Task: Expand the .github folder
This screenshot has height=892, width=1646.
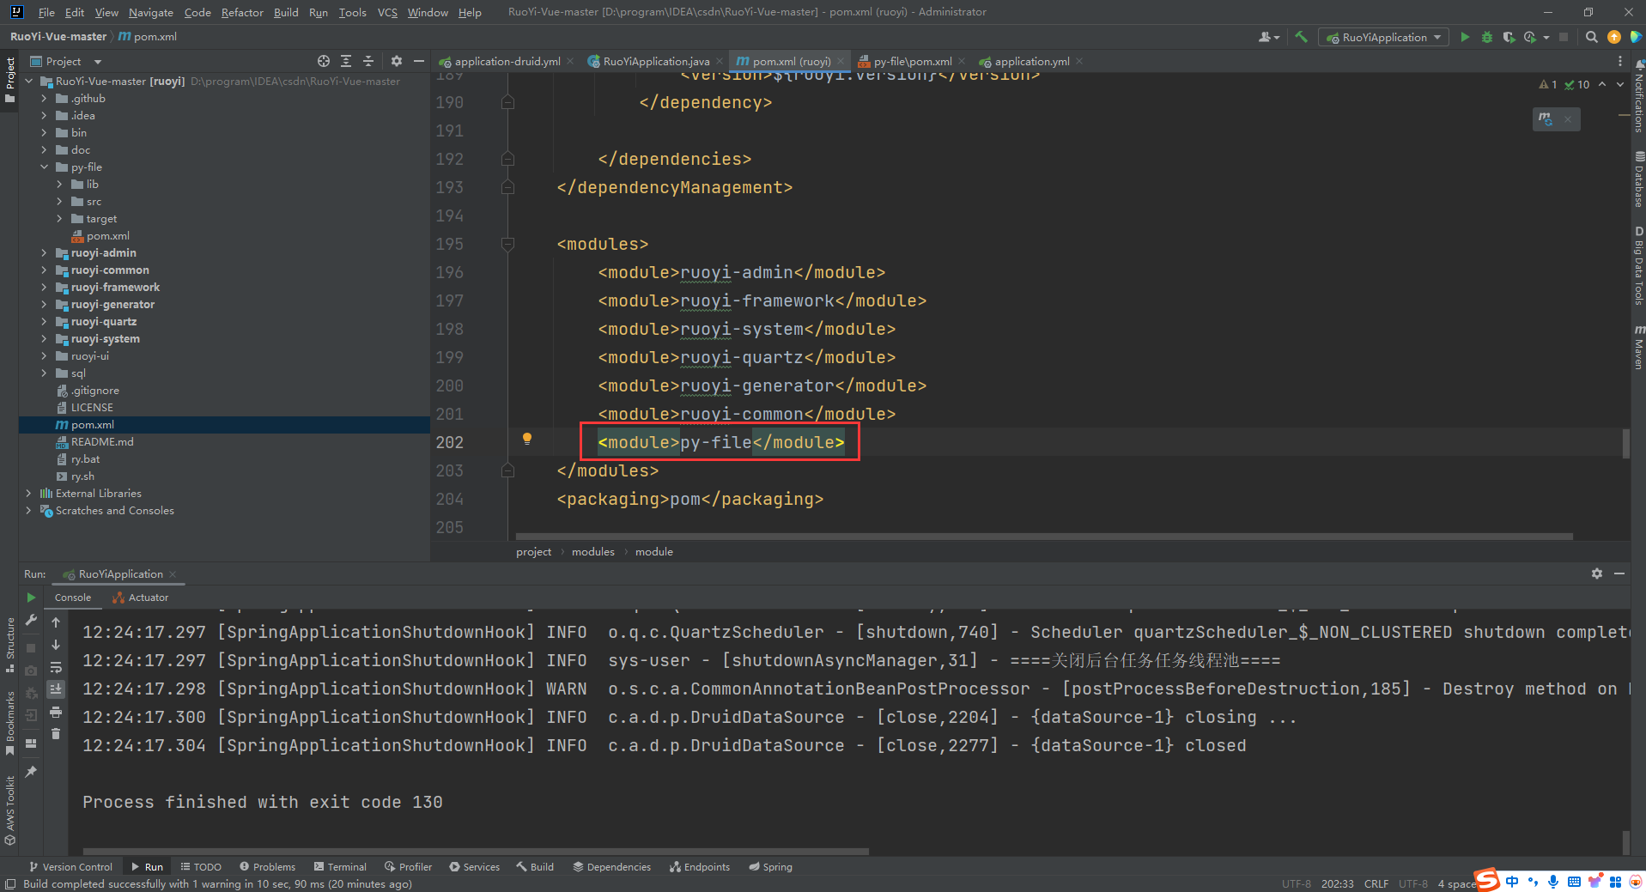Action: click(44, 99)
